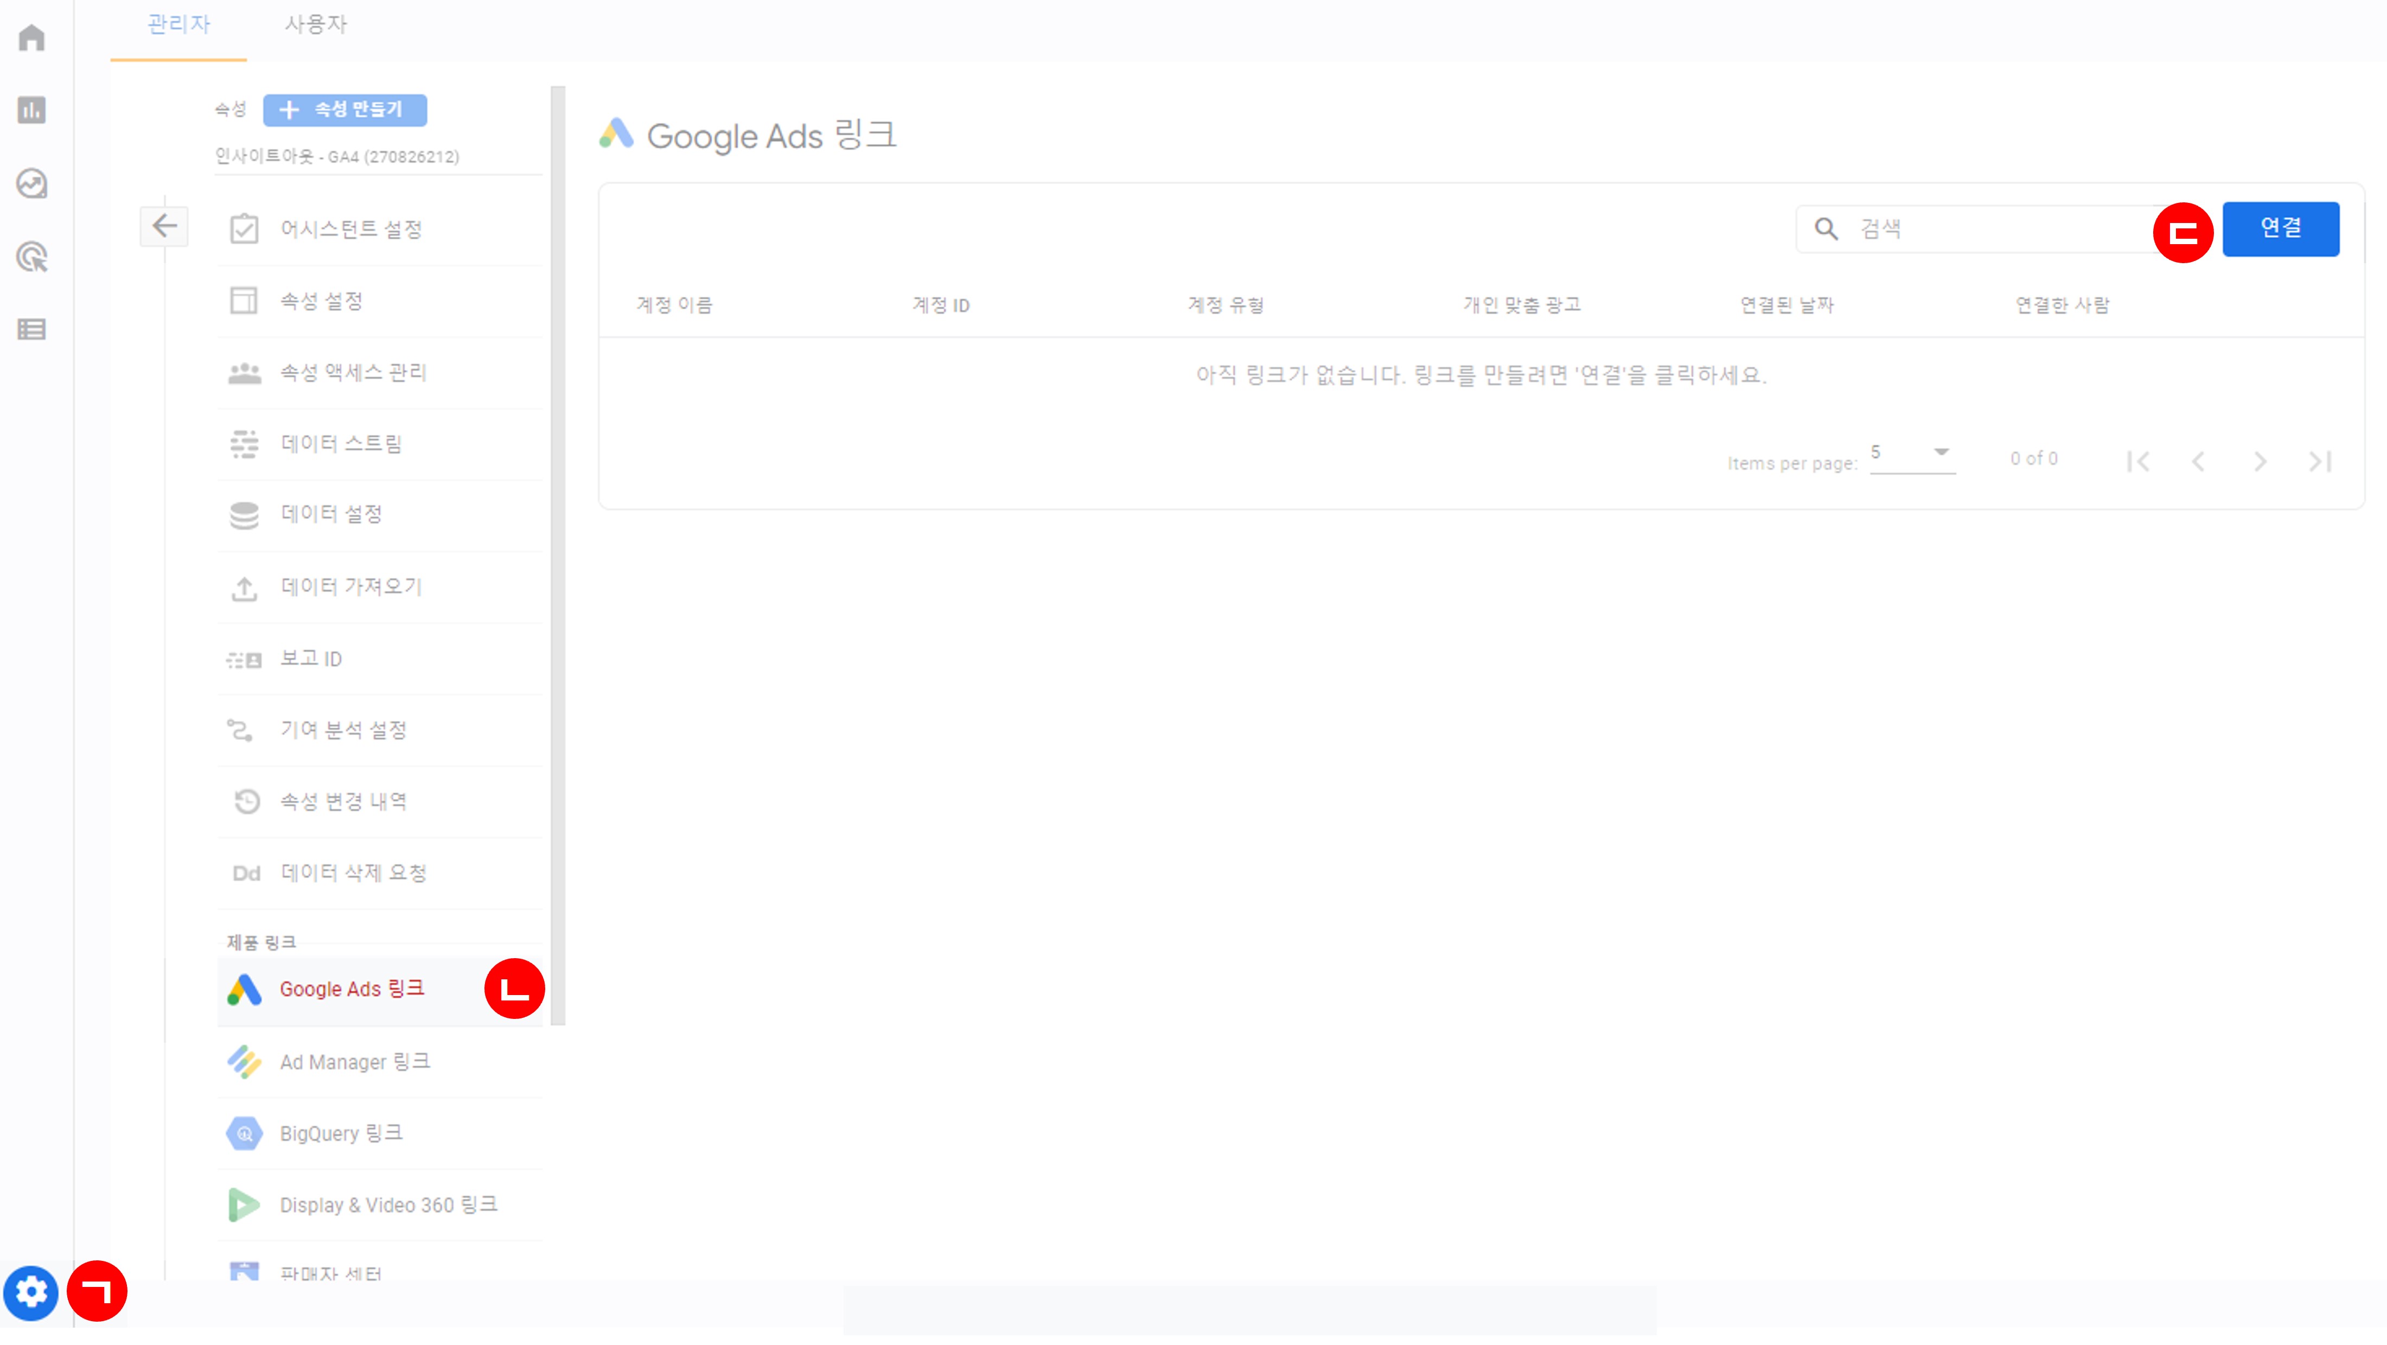Click the BigQuery hexagon icon

(x=245, y=1133)
